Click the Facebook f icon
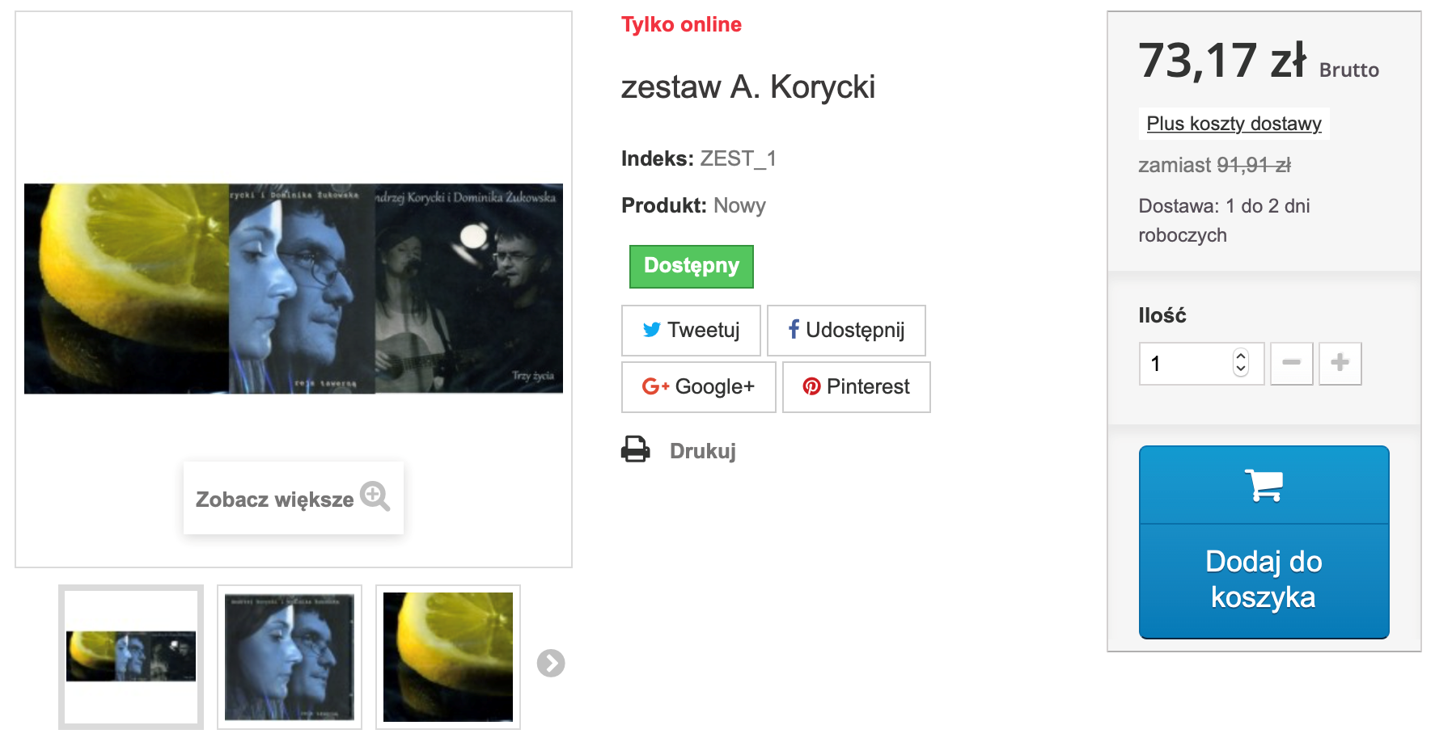 click(794, 329)
